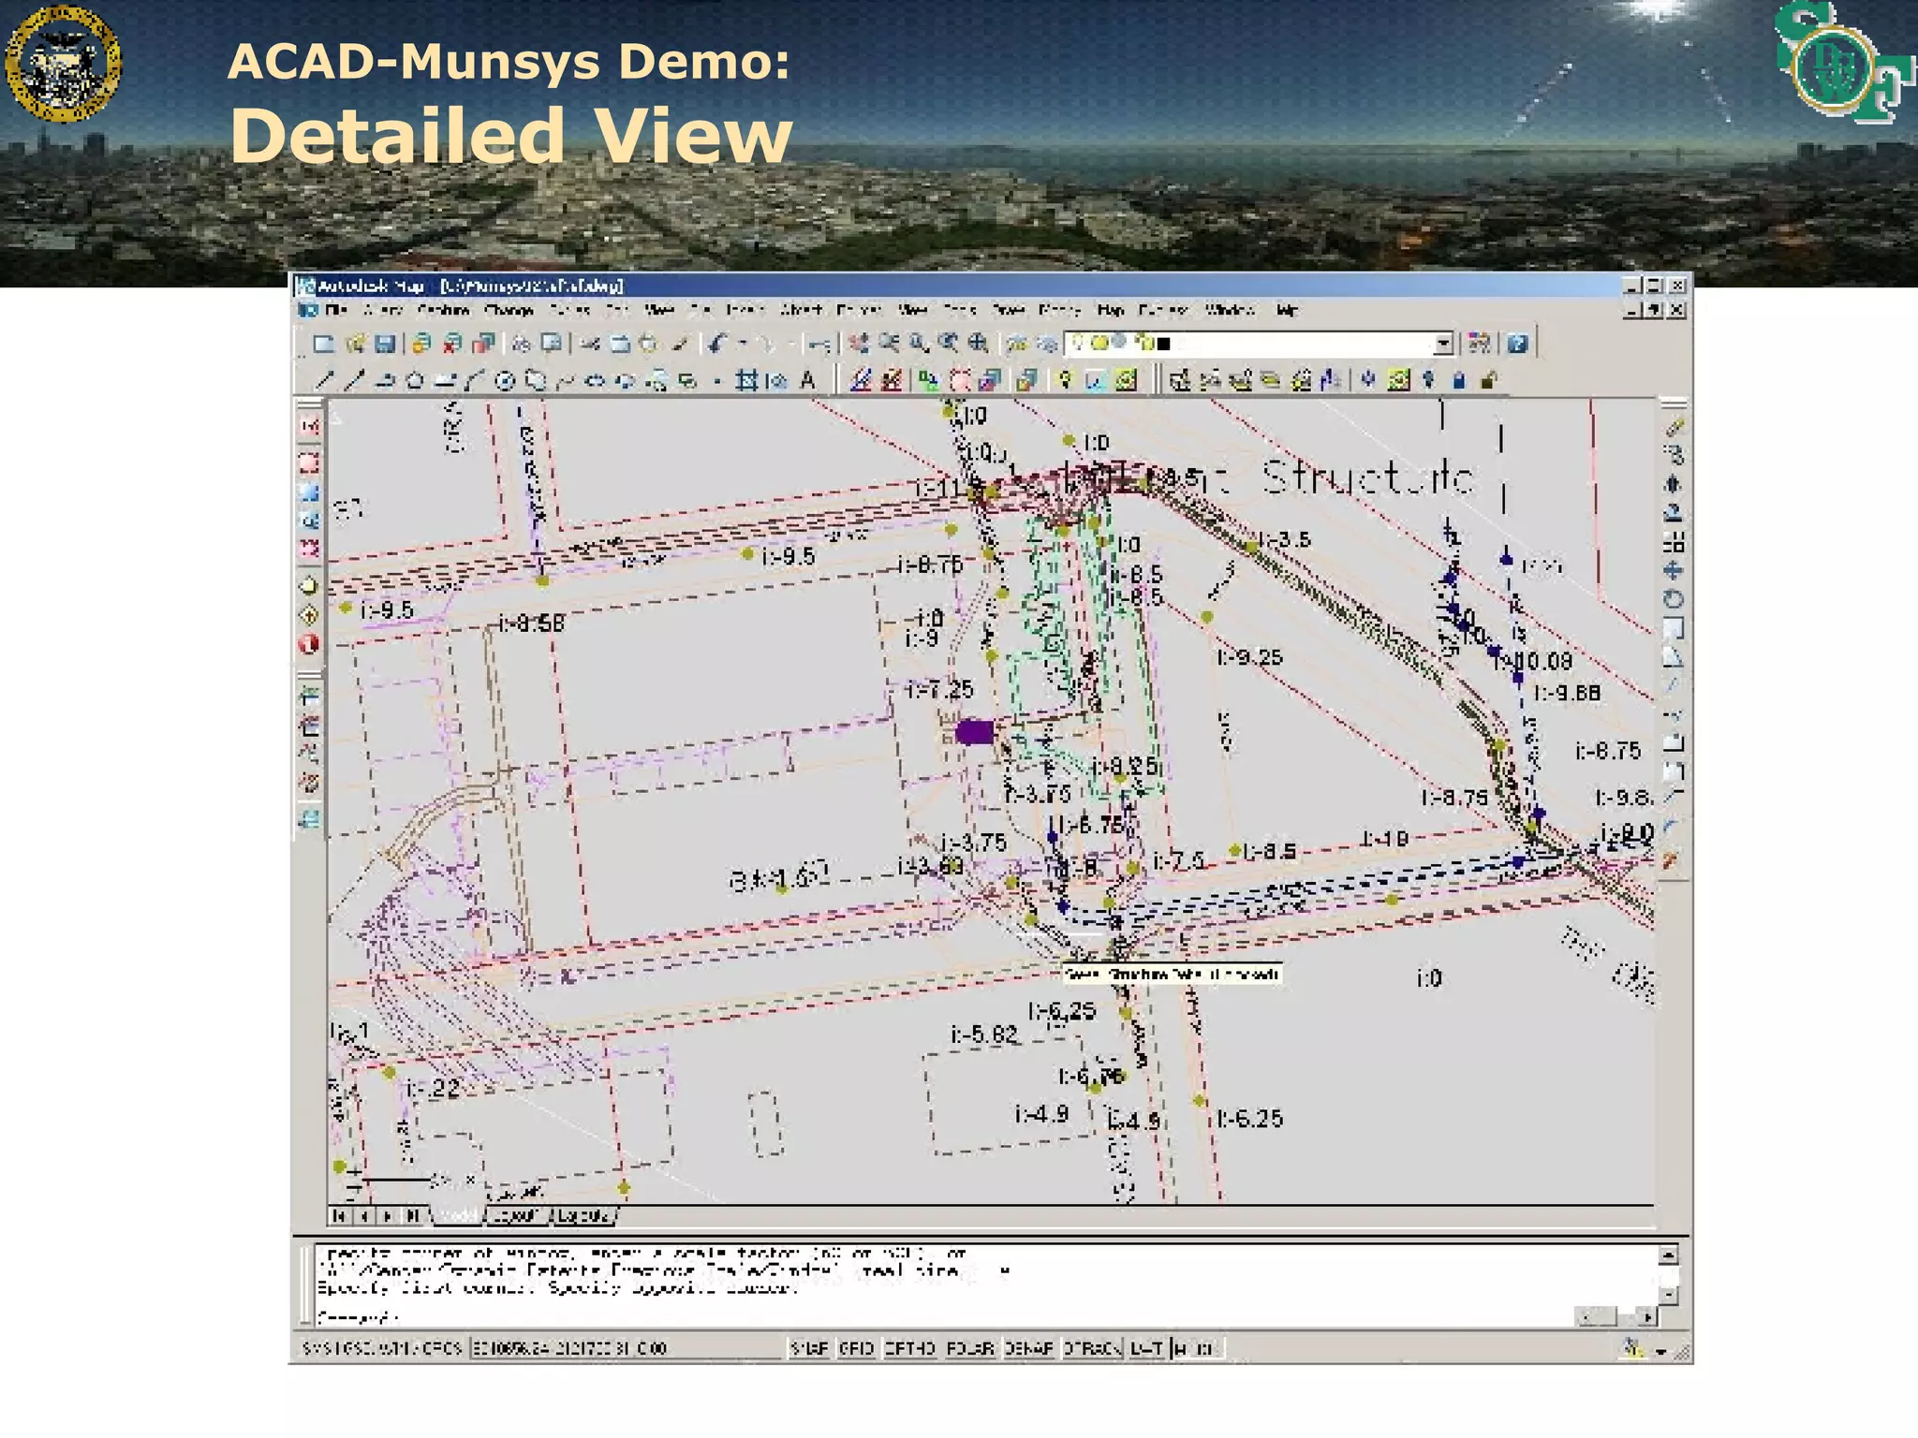Toggle MODEL space button in status bar
Viewport: 1918px width, 1438px height.
click(1197, 1348)
